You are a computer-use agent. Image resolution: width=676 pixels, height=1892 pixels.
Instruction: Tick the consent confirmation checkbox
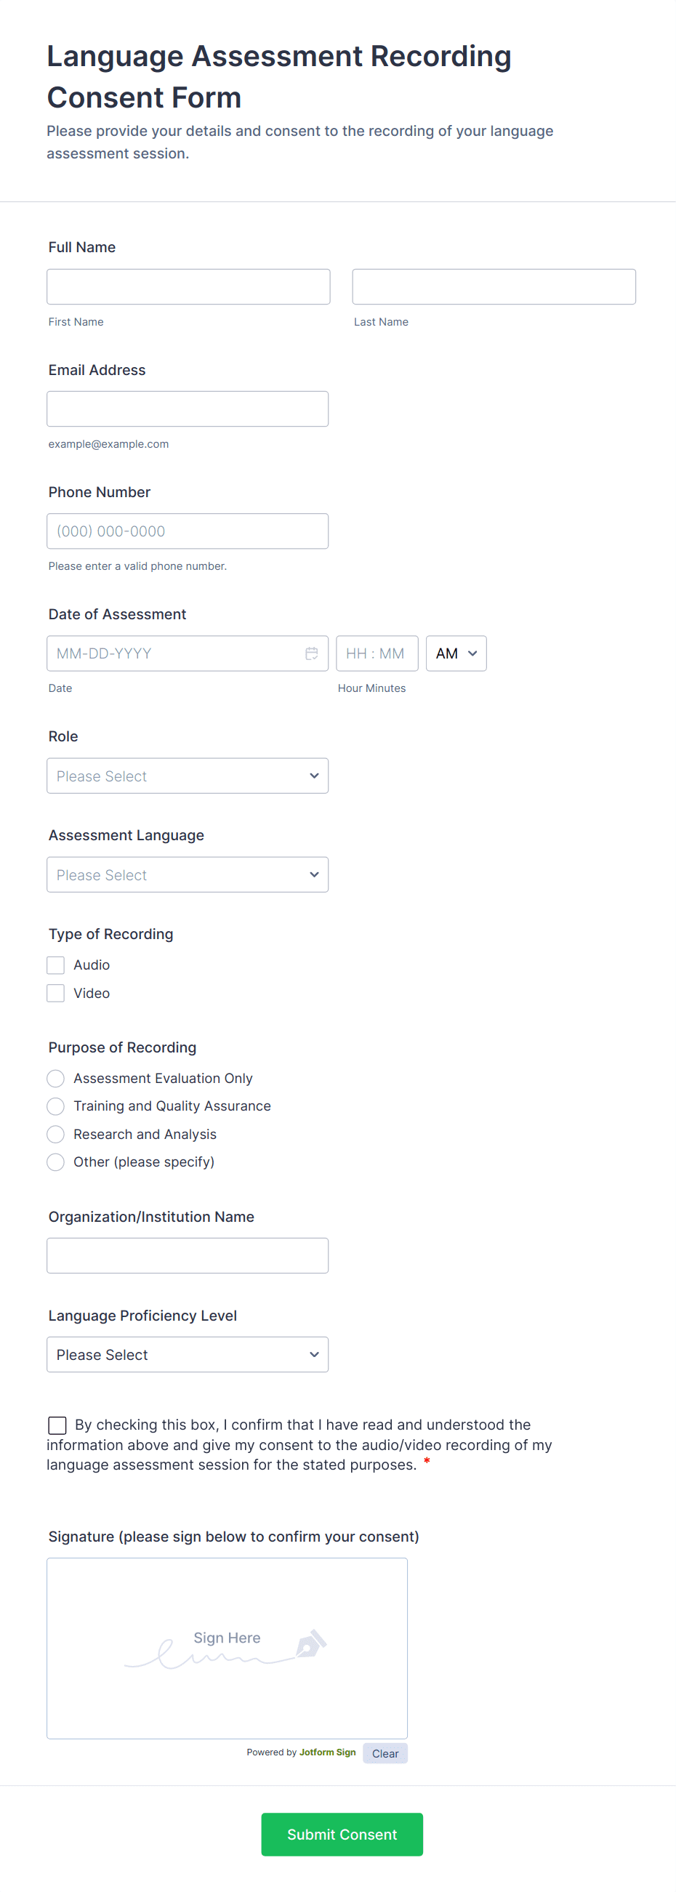point(57,1425)
